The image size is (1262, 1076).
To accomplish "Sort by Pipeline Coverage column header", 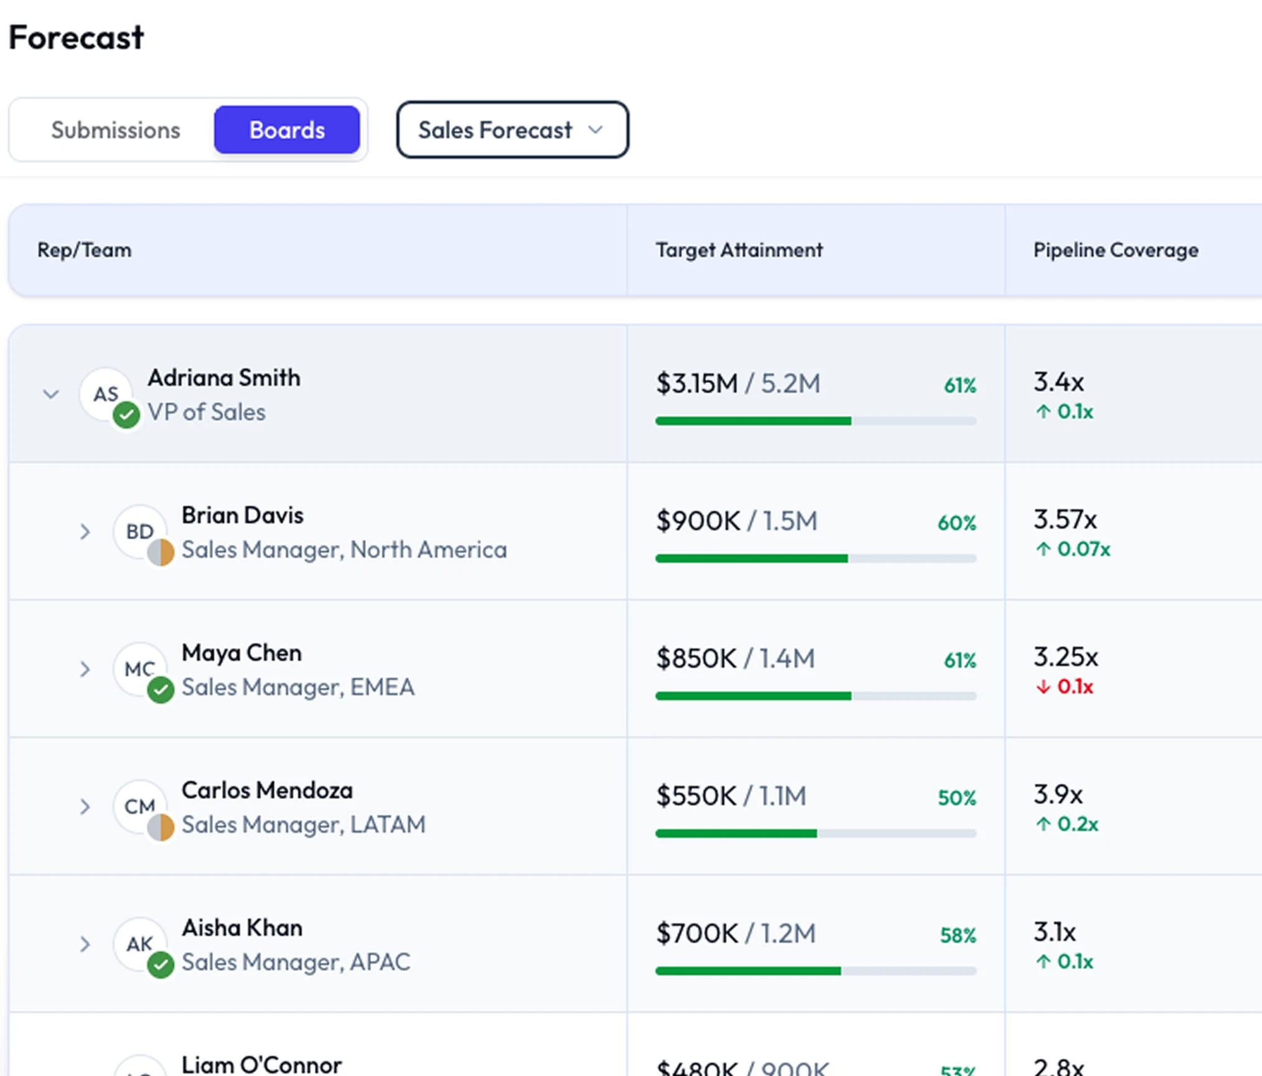I will (1116, 250).
